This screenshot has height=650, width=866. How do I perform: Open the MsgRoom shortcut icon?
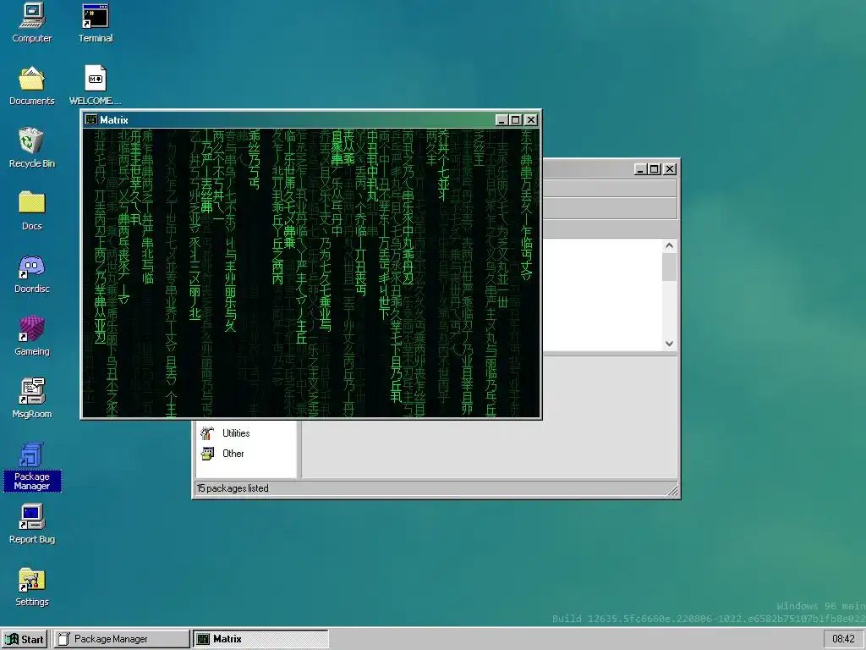click(x=31, y=398)
